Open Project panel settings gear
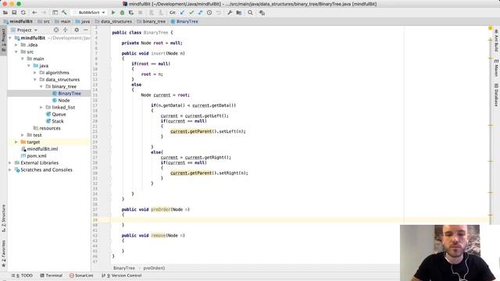Viewport: 500px width, 281px height. 77,30
